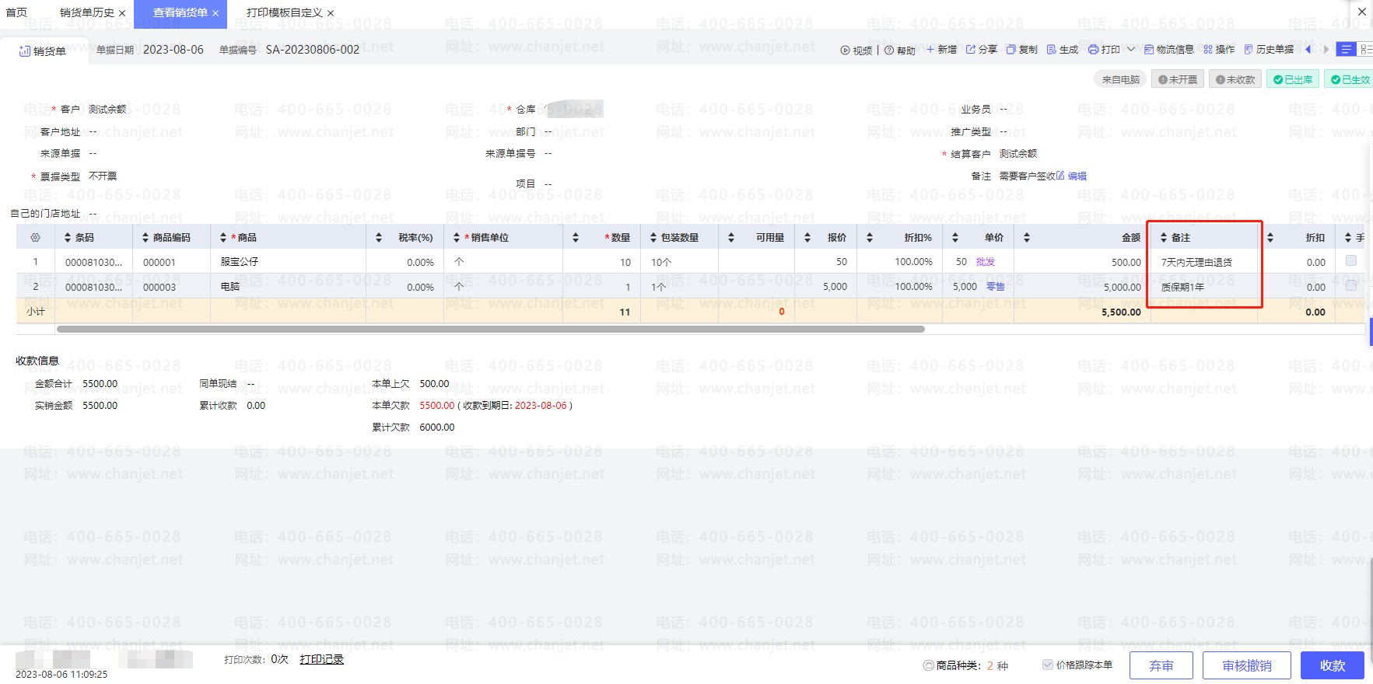
Task: Sort by 数量 column arrows
Action: tap(576, 238)
